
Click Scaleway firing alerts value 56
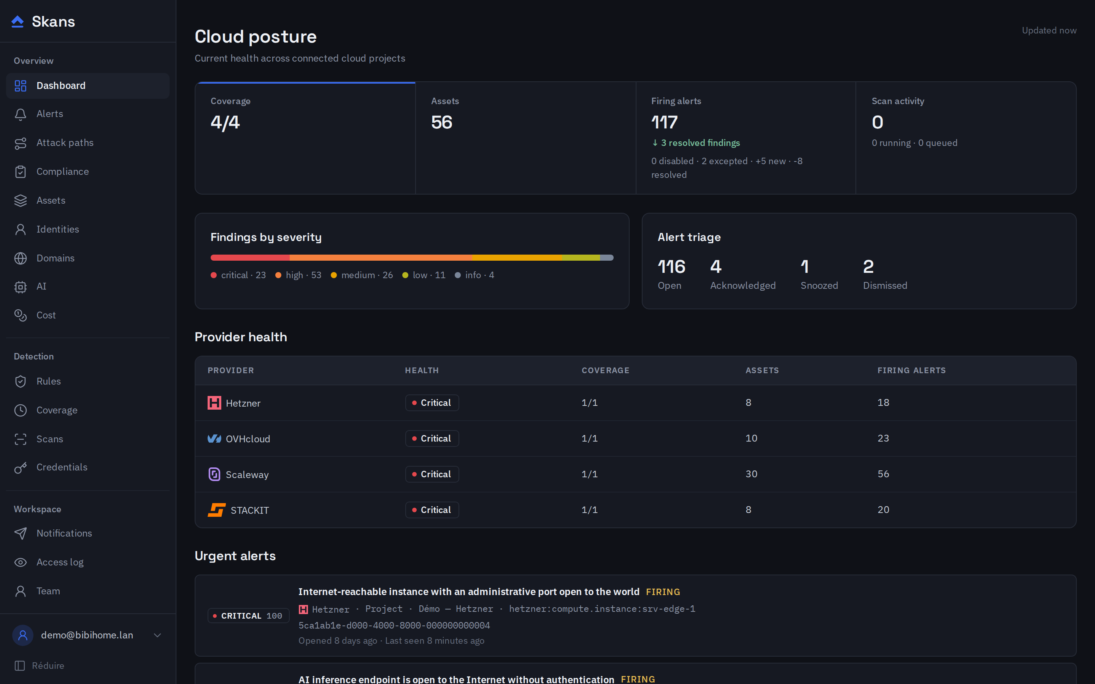[883, 474]
